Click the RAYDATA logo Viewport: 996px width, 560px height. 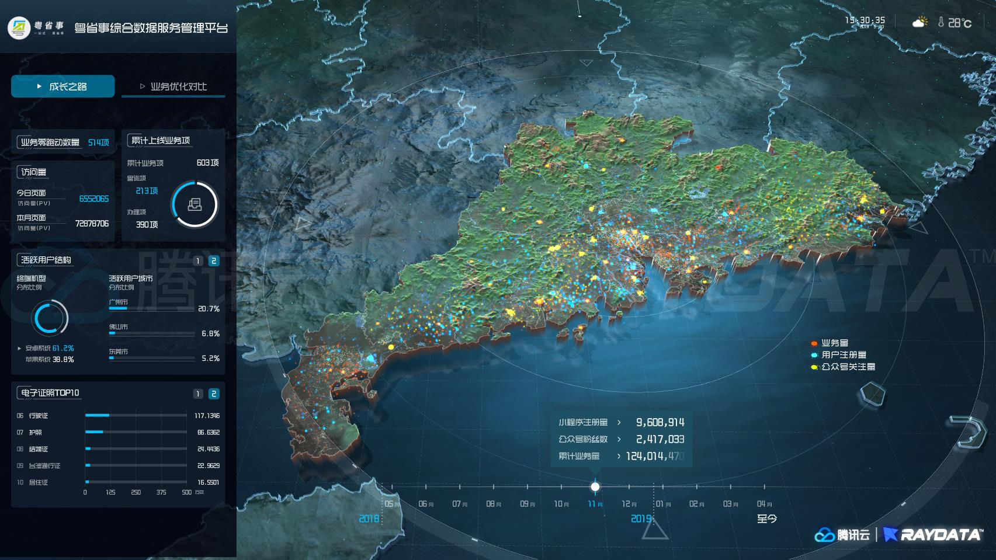click(933, 534)
